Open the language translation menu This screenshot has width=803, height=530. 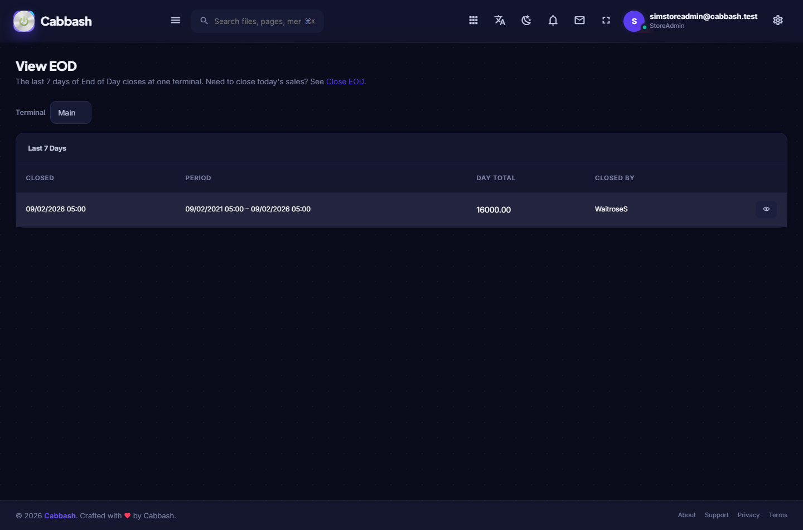point(500,21)
